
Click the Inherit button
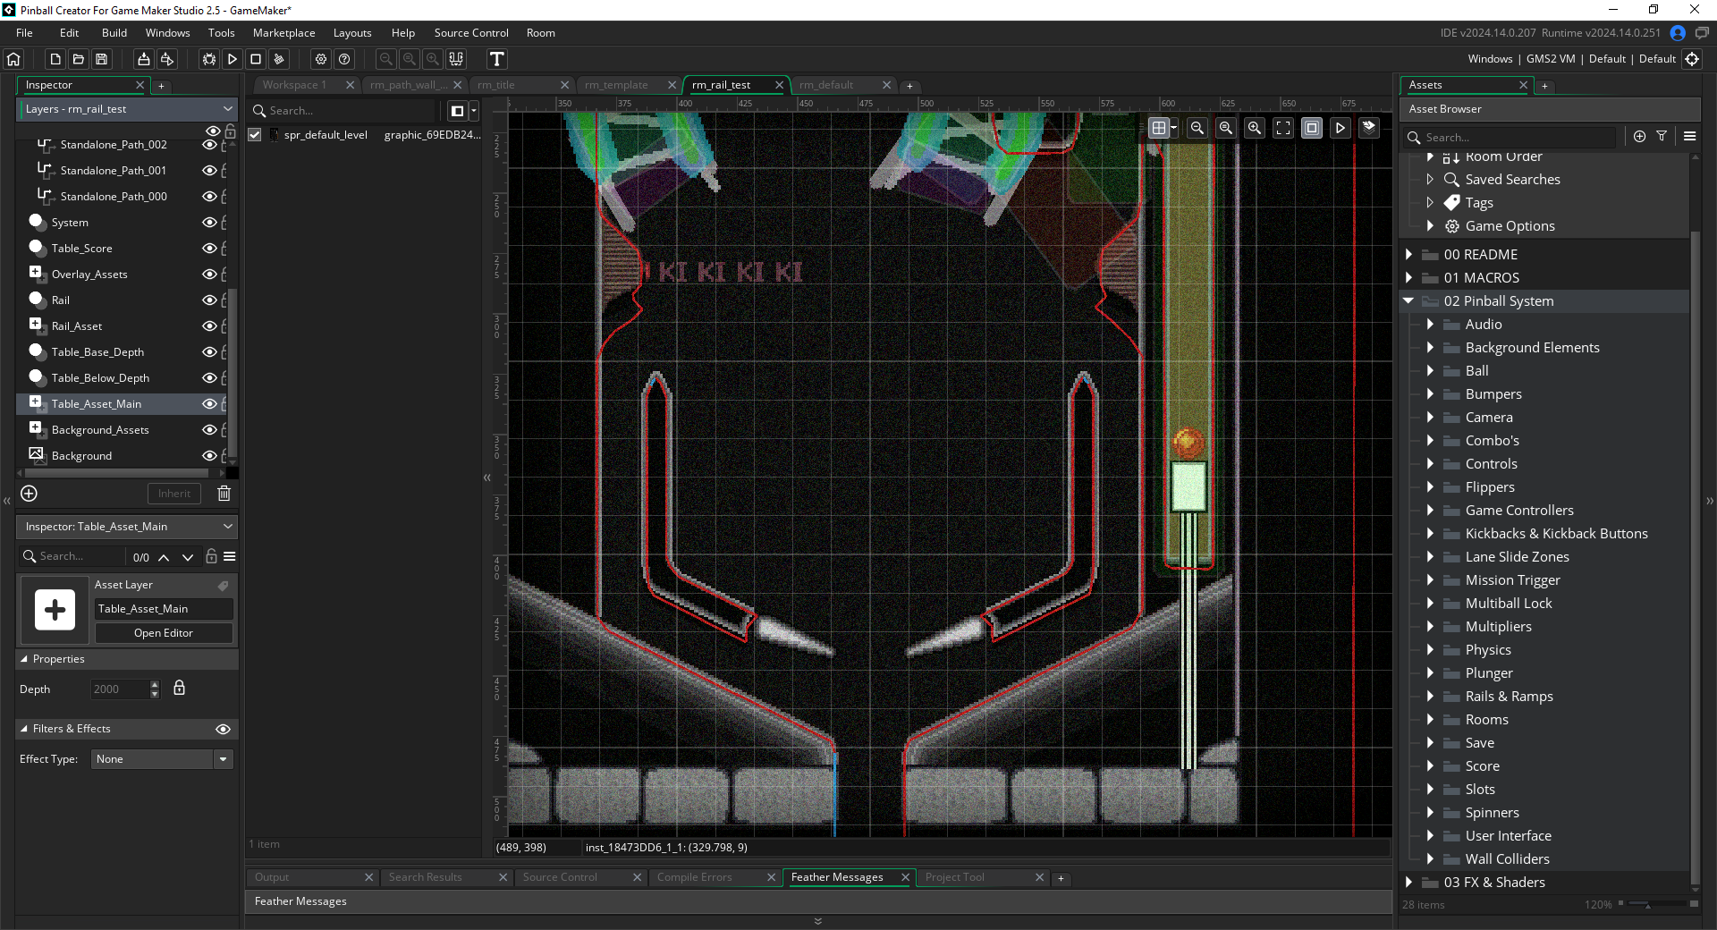174,494
